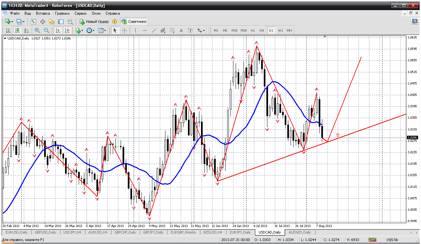This screenshot has height=244, width=421.
Task: Switch chart to Line Chart type
Action: point(26,30)
